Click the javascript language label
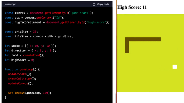Screen dimensions: 184x103 pyautogui.click(x=10, y=4)
